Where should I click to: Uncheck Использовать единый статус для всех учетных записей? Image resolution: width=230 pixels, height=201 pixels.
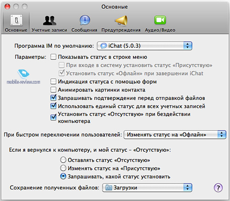pyautogui.click(x=53, y=106)
